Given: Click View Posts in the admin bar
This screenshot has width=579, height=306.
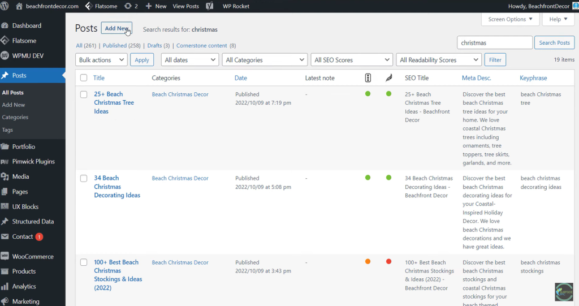Looking at the screenshot, I should pyautogui.click(x=185, y=6).
